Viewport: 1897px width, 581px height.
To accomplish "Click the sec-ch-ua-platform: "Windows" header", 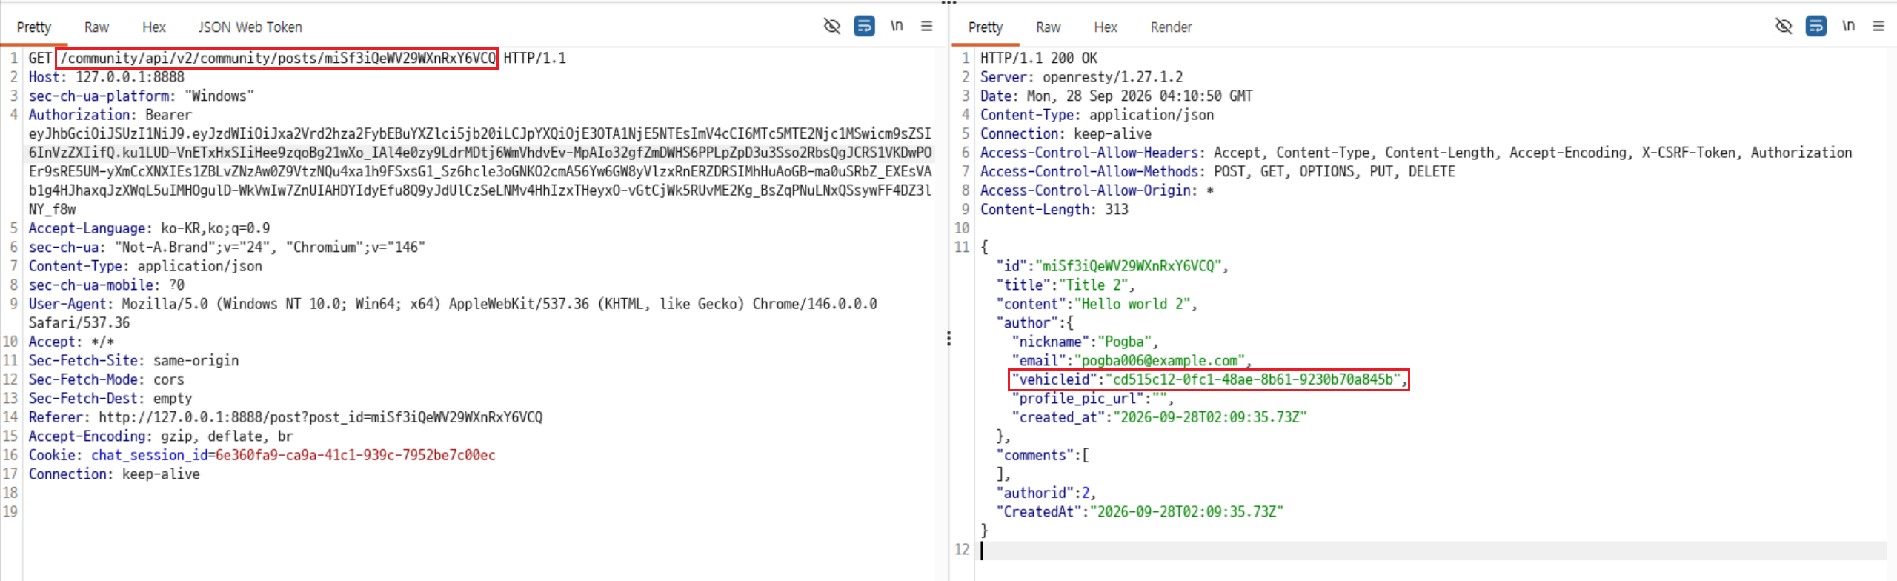I will pyautogui.click(x=142, y=96).
